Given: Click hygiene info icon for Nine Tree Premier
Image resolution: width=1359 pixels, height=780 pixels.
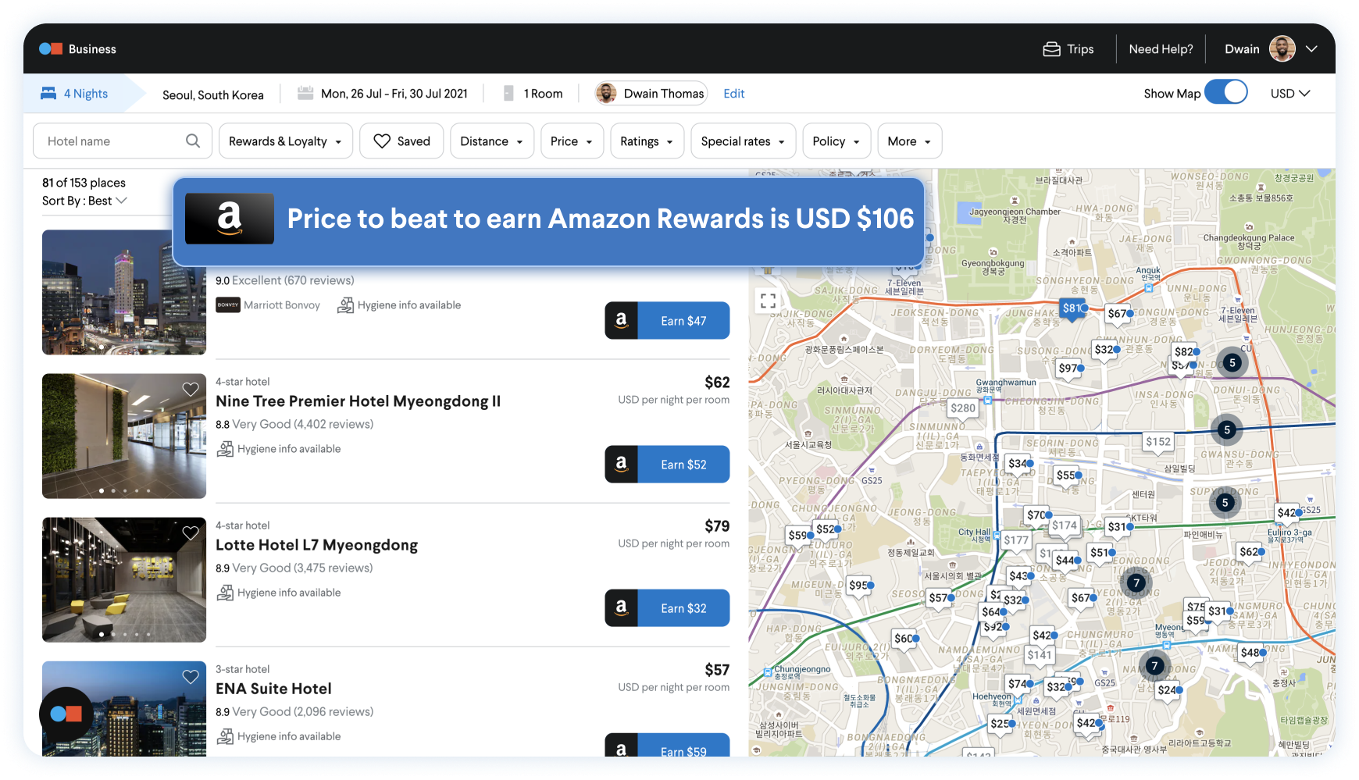Looking at the screenshot, I should coord(225,448).
